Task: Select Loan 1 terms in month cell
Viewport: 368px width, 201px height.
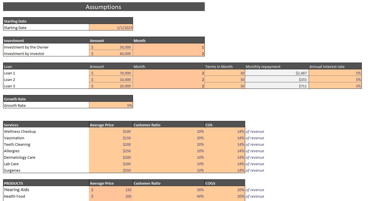Action: [225, 73]
